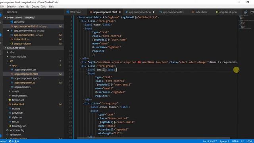
Task: Click unsaved dot on app.component.css tab
Action: pyautogui.click(x=154, y=12)
